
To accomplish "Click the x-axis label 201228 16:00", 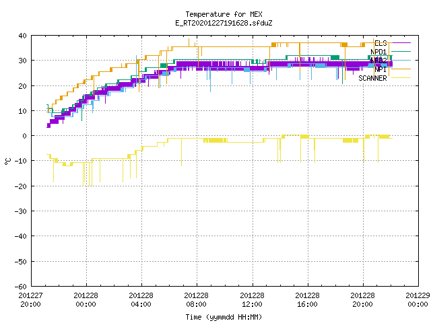I will pyautogui.click(x=307, y=300).
